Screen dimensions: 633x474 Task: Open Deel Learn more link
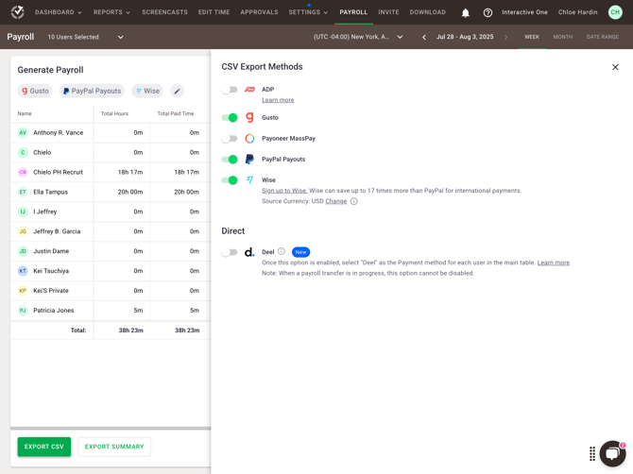pos(553,262)
